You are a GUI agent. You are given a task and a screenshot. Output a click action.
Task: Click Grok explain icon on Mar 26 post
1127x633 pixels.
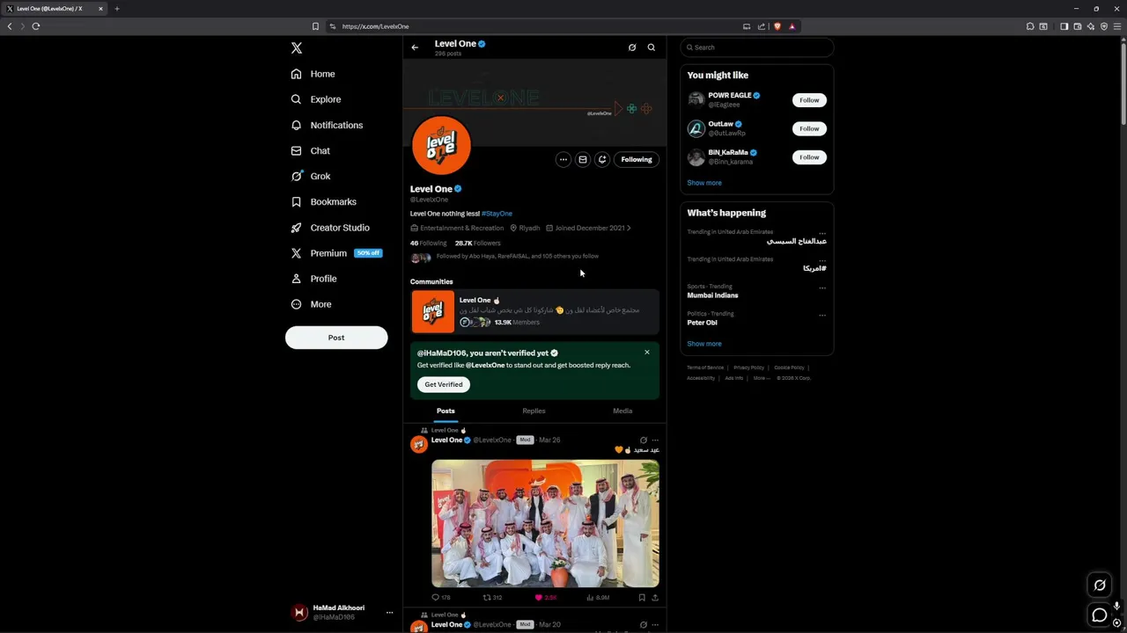coord(644,440)
